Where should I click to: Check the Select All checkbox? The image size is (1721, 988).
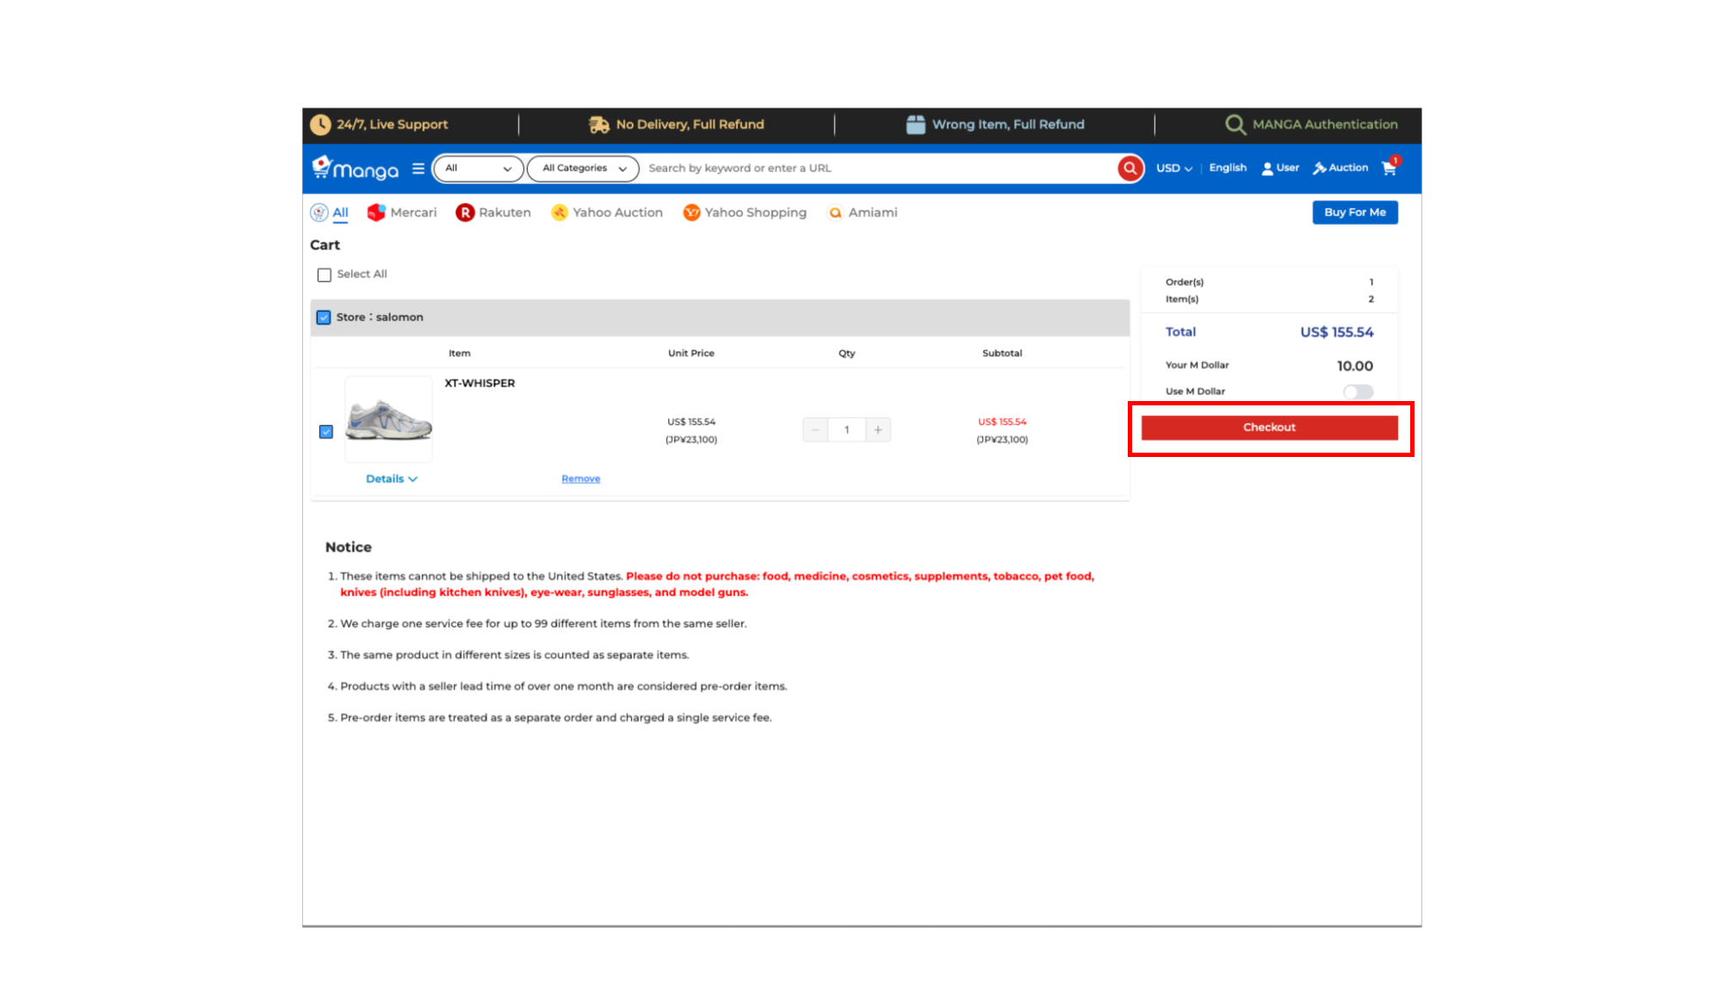pos(325,275)
